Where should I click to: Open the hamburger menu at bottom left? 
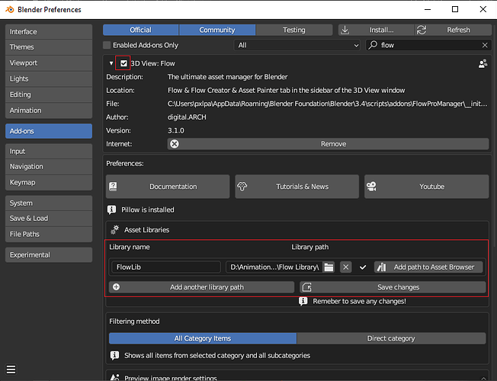[x=11, y=370]
